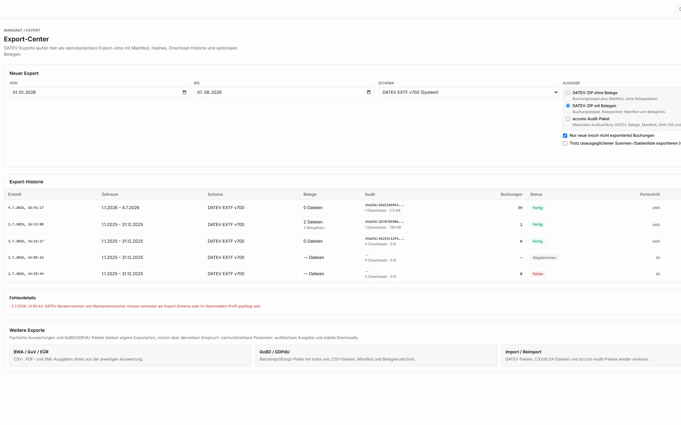Click hash sha256:e5253c12fe...

pyautogui.click(x=385, y=239)
